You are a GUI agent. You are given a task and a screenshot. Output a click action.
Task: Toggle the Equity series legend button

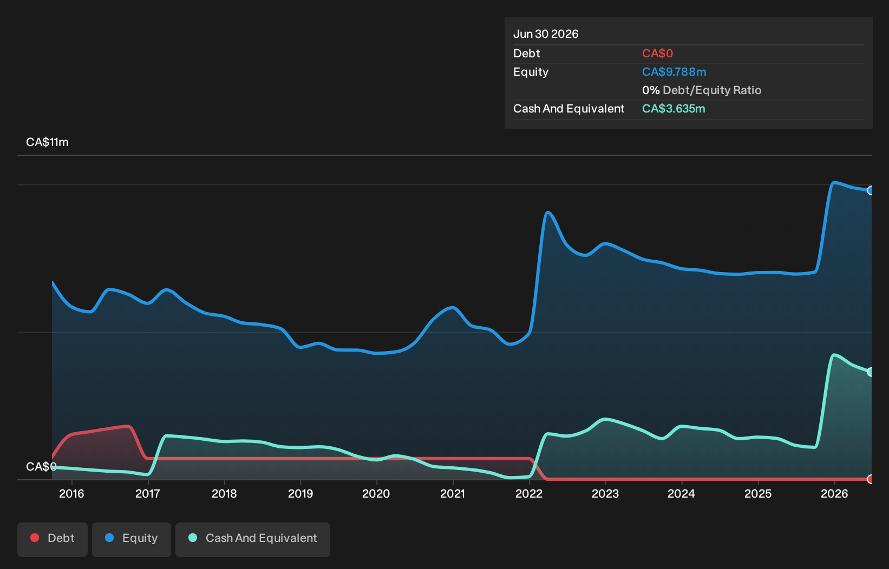point(132,539)
